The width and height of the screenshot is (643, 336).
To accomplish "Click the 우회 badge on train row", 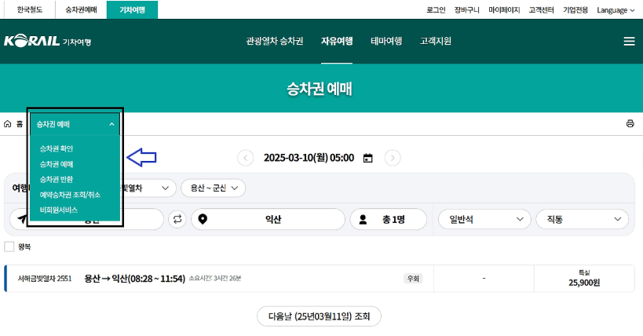I will pyautogui.click(x=413, y=279).
